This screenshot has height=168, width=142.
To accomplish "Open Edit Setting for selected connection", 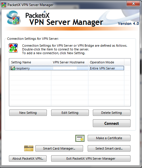I will 70,113.
